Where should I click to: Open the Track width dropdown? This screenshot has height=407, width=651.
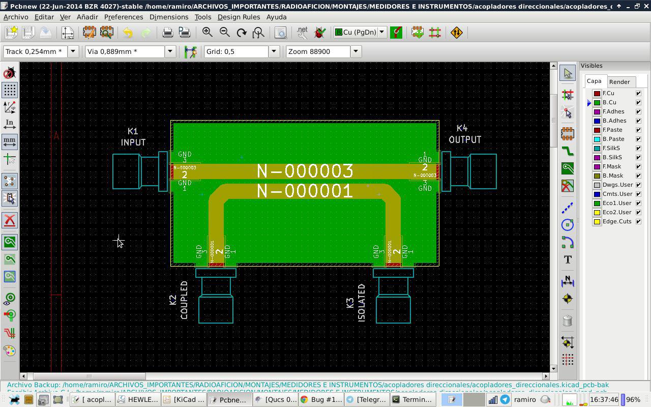(73, 51)
